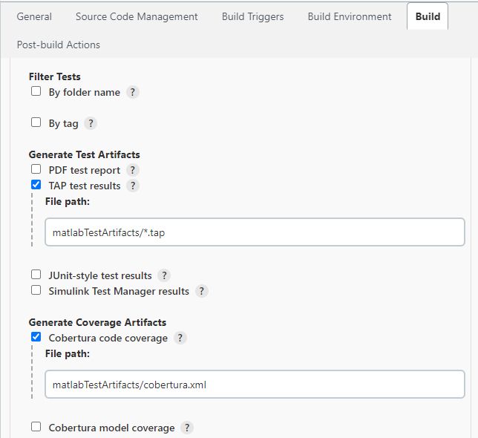
Task: Open help for Simulink Test Manager results
Action: coord(201,291)
